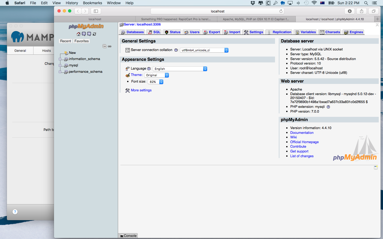Open Dropbox from the menu bar

(253, 3)
